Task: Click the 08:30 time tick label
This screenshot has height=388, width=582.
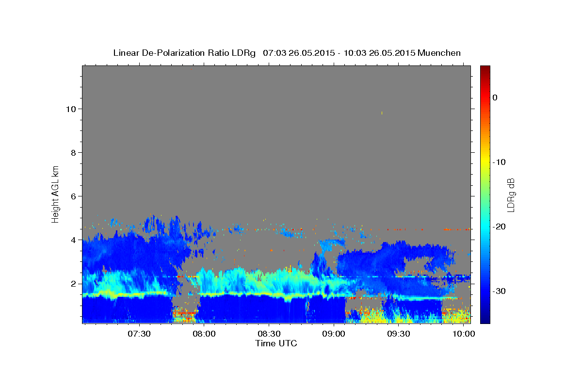Action: (269, 334)
